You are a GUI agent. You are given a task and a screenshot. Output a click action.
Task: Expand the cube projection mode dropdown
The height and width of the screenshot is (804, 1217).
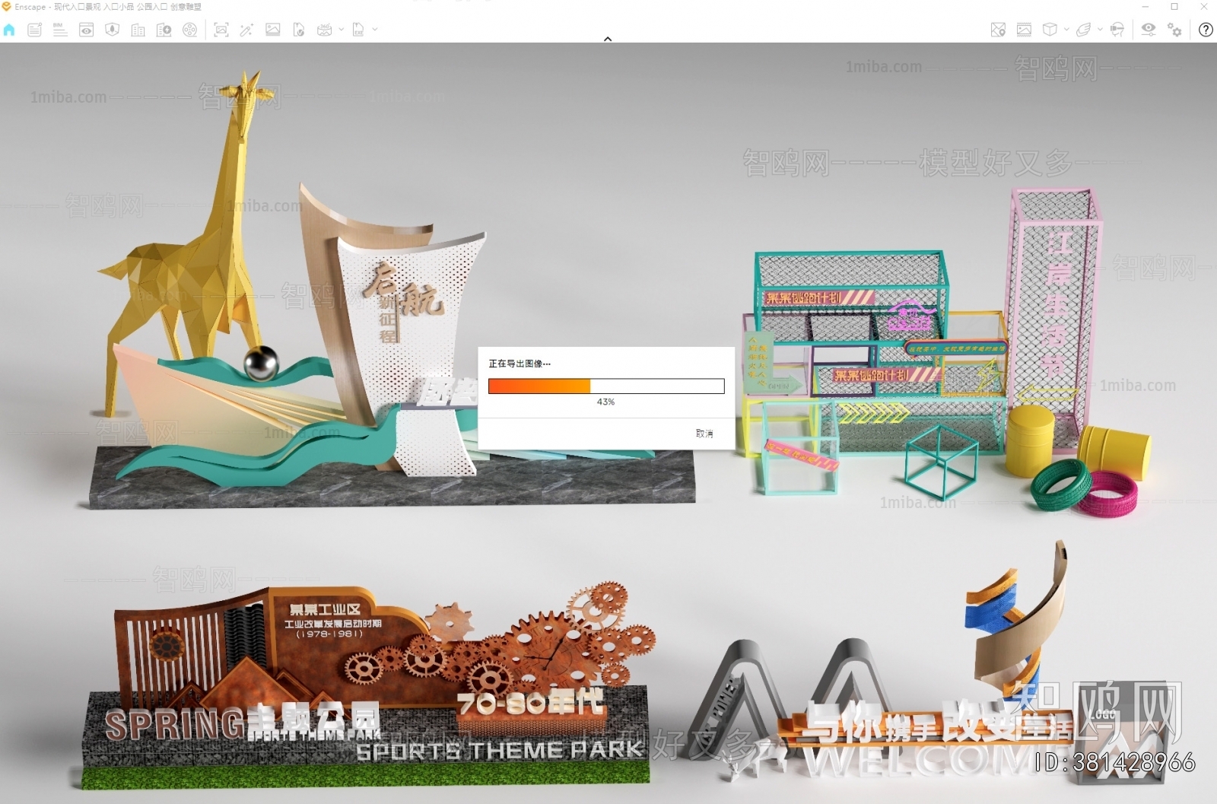(x=1066, y=30)
